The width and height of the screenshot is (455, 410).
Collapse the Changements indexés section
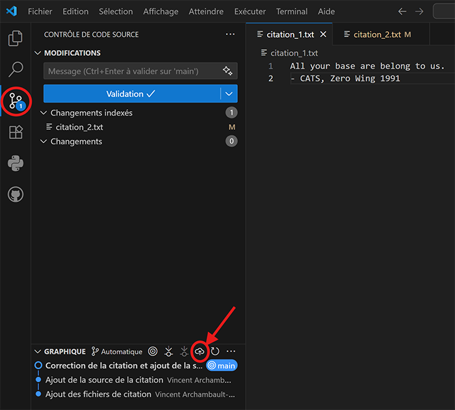click(44, 113)
